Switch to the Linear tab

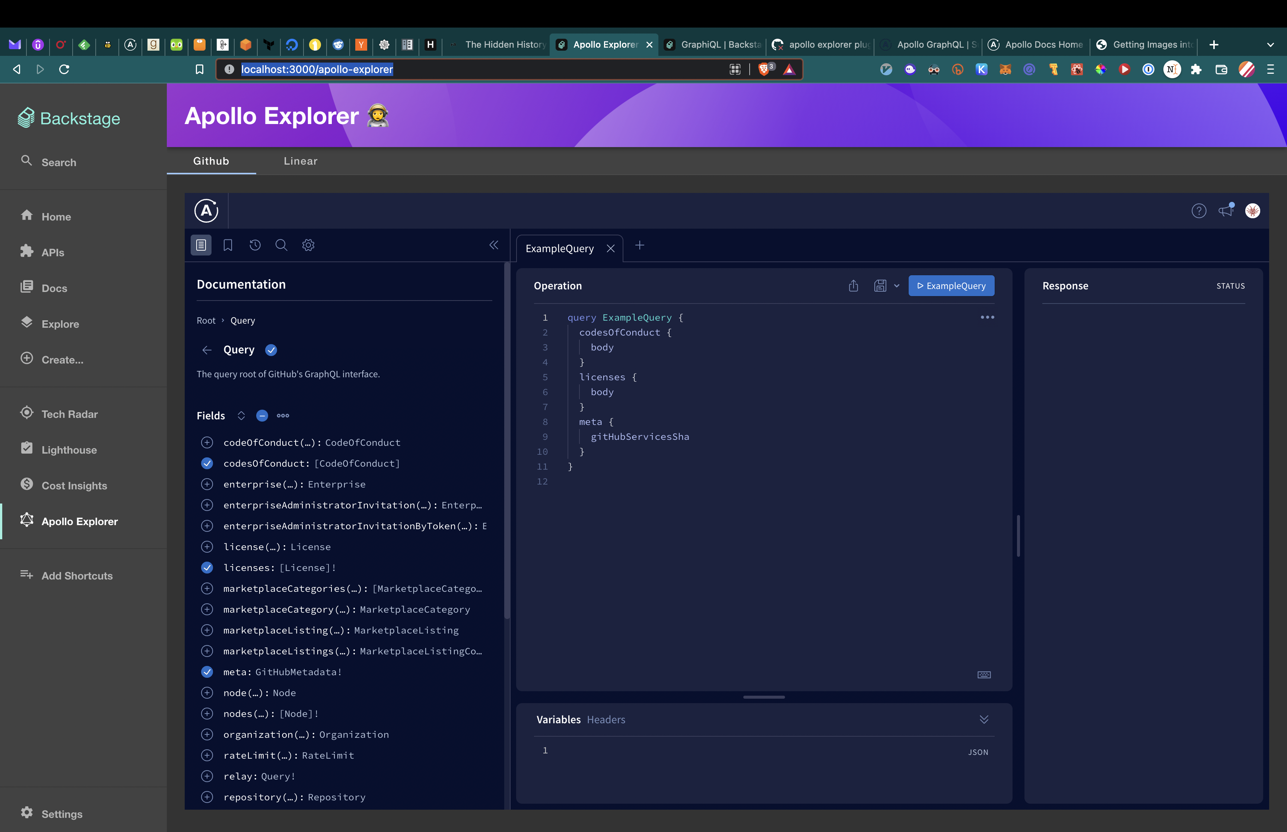point(301,161)
